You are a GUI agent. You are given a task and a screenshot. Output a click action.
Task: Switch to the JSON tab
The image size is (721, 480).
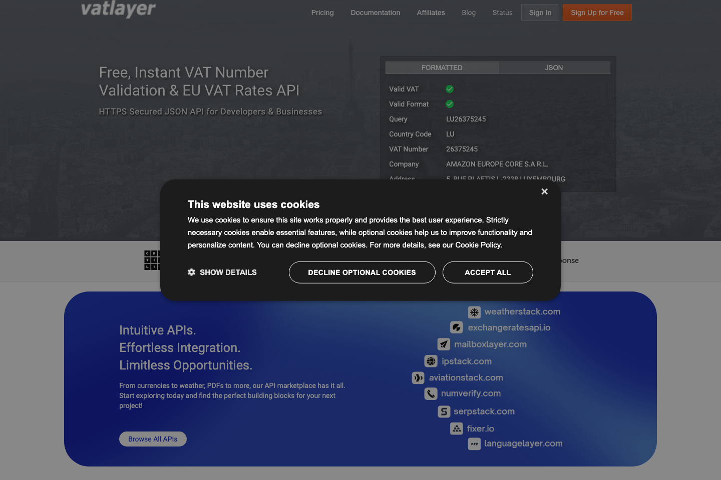[554, 67]
